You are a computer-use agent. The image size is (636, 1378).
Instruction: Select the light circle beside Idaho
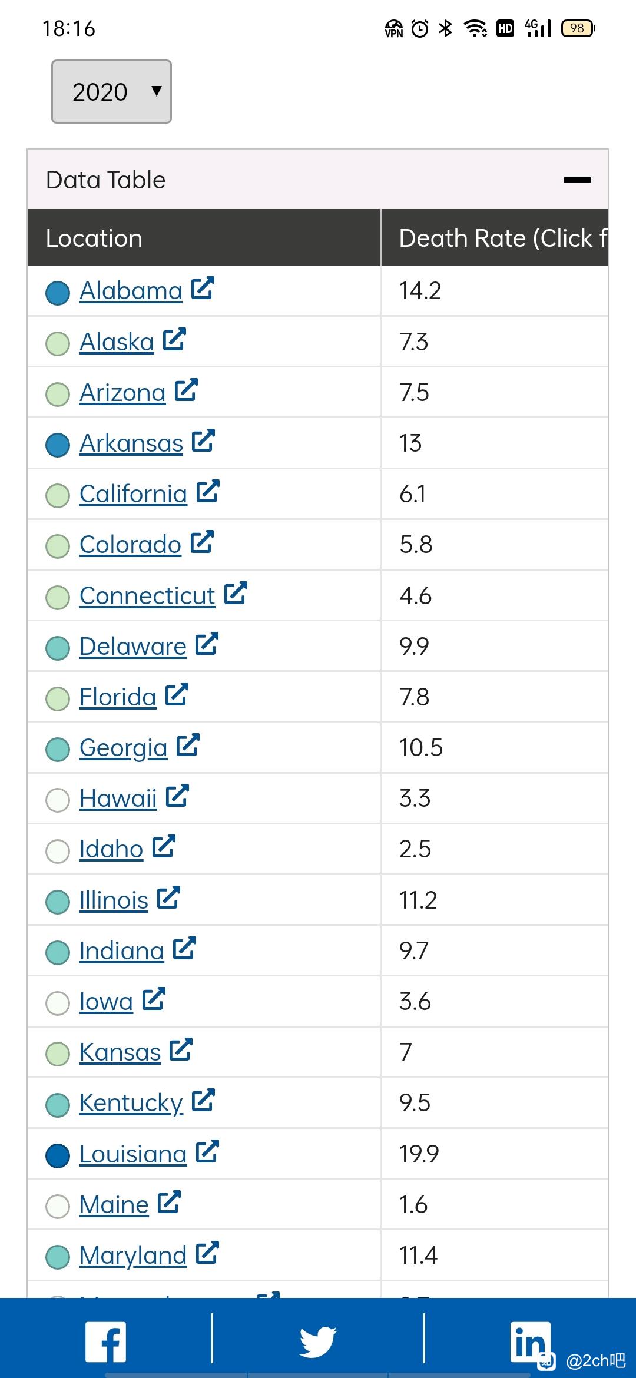(x=58, y=851)
